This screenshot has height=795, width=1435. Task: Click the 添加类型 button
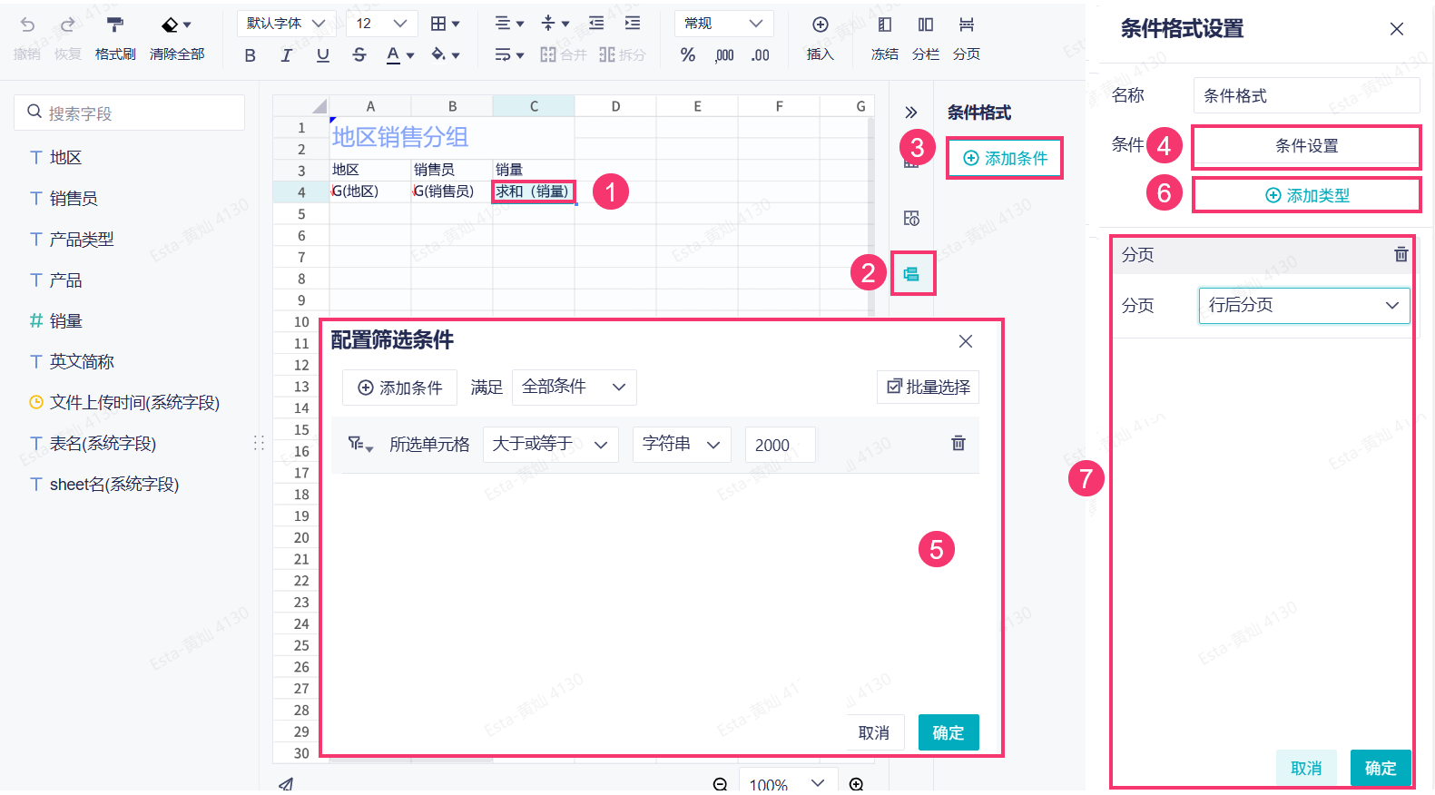click(x=1307, y=195)
